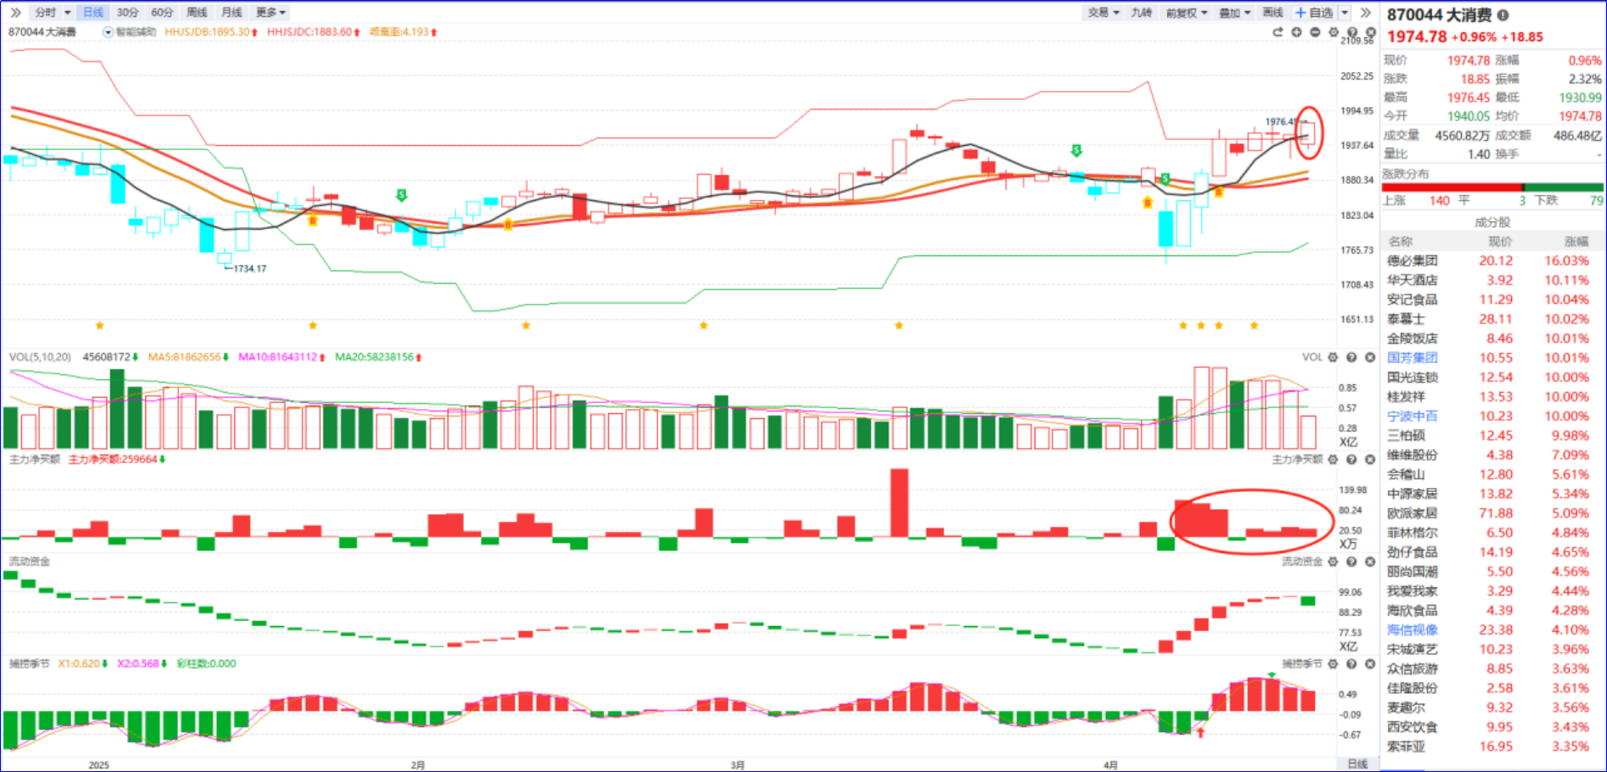Open the 交易 dropdown
This screenshot has height=772, width=1607.
pos(1104,13)
